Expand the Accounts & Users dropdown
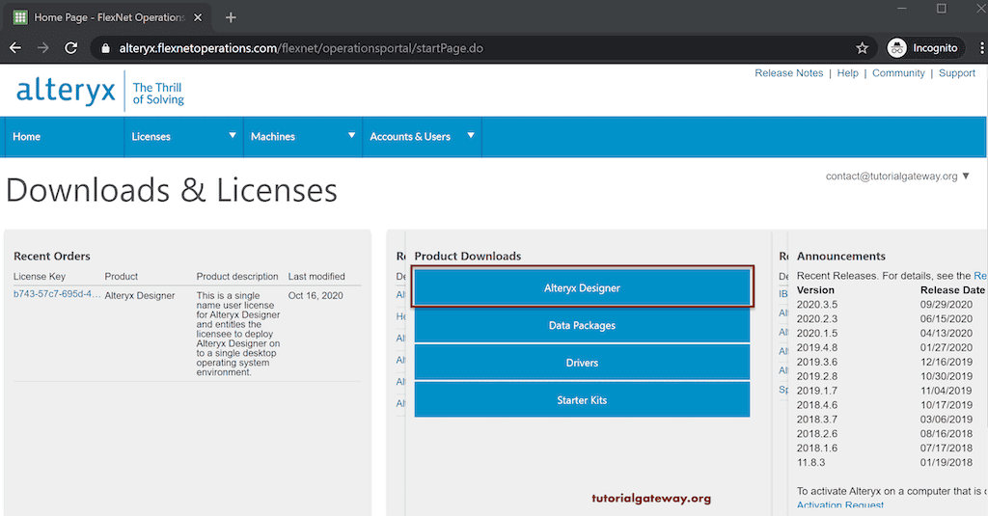The height and width of the screenshot is (516, 988). (471, 136)
